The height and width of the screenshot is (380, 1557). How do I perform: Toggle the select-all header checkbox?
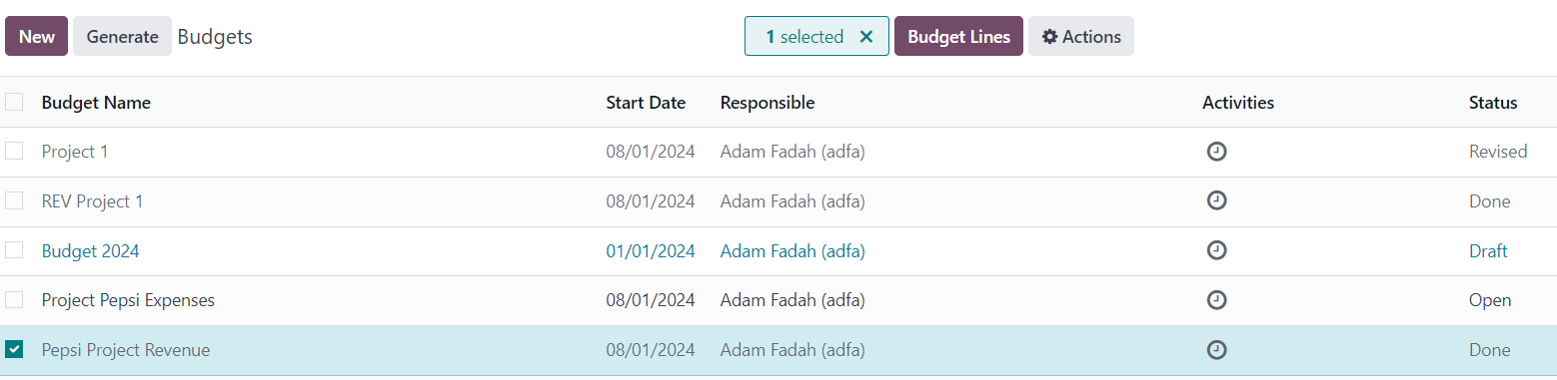click(14, 102)
